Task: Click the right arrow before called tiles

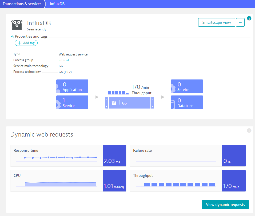Action: tap(163, 97)
